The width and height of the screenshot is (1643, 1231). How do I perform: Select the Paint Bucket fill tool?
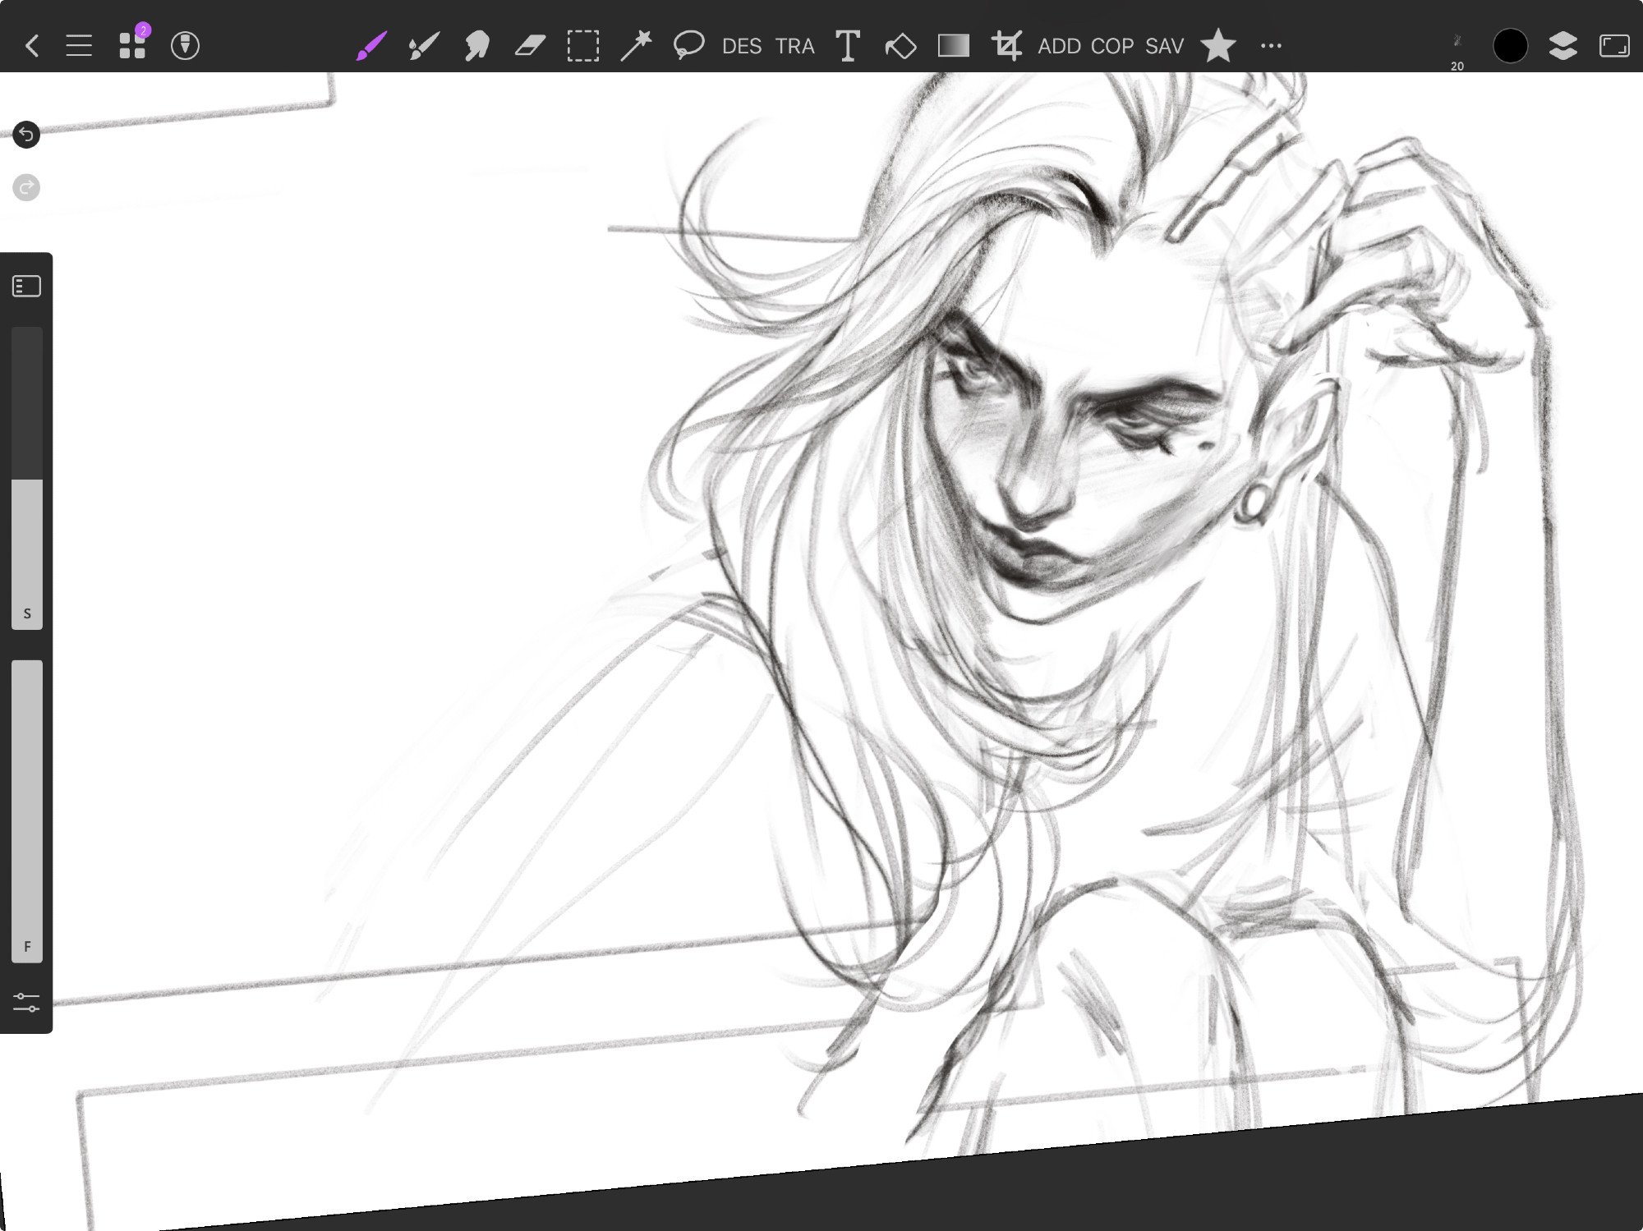[900, 45]
